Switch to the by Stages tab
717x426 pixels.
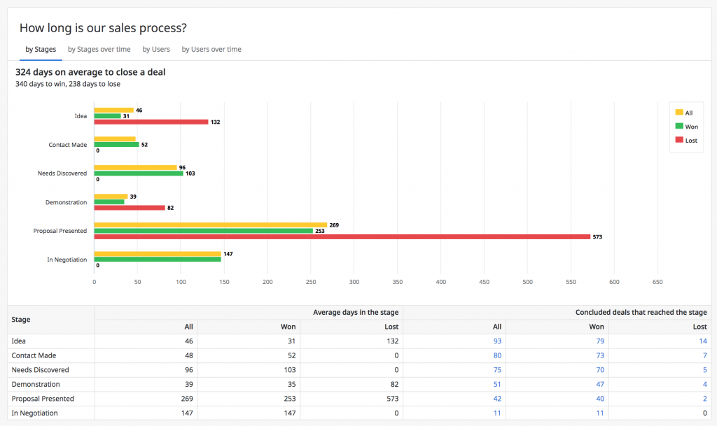[x=41, y=49]
